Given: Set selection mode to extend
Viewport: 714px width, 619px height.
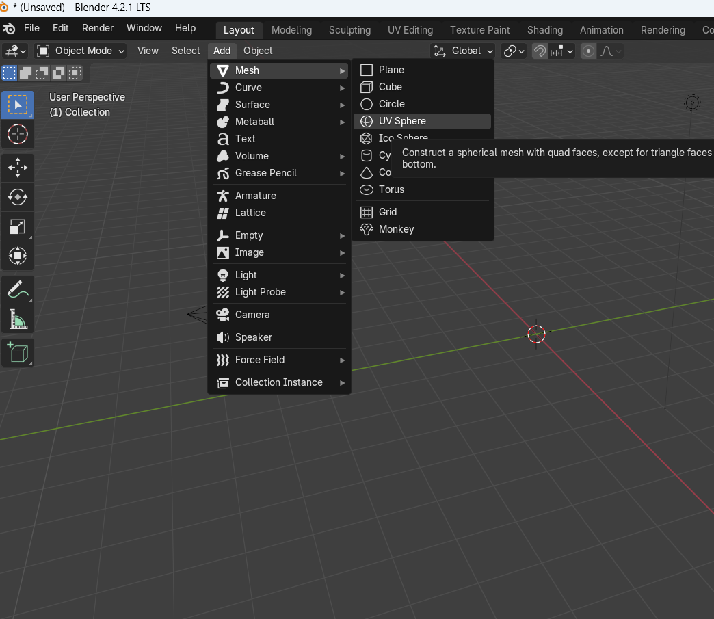Looking at the screenshot, I should click(25, 73).
